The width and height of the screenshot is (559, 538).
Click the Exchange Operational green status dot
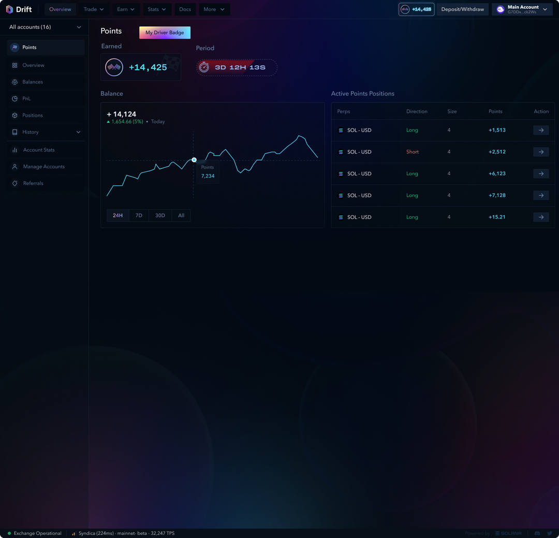coord(9,533)
